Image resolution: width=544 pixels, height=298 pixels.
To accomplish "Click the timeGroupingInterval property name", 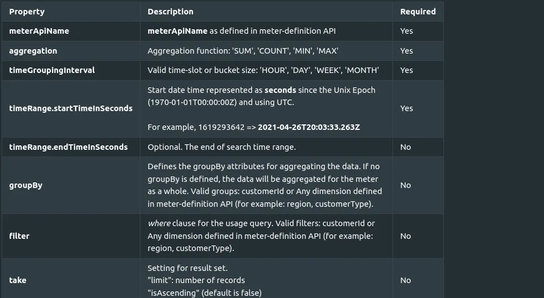I will point(52,70).
